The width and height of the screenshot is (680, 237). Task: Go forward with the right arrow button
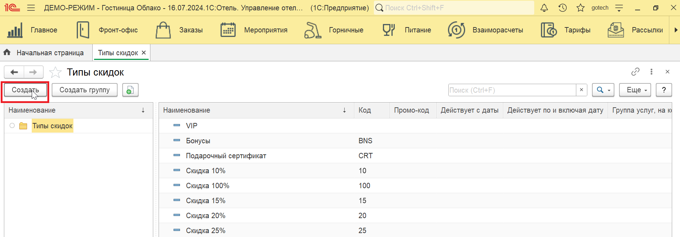[x=34, y=72]
